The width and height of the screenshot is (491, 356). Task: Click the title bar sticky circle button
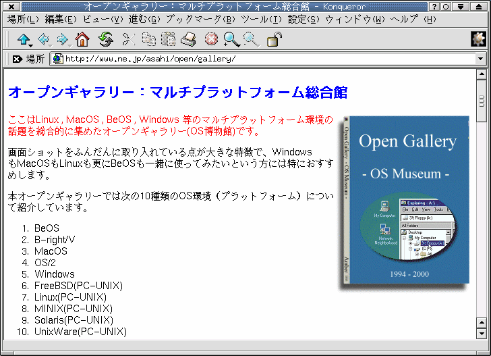click(x=446, y=6)
